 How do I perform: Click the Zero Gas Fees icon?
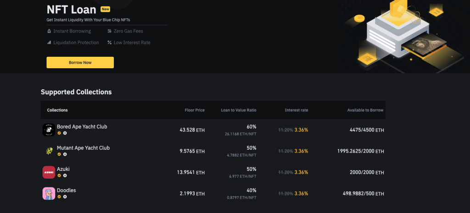pos(109,31)
